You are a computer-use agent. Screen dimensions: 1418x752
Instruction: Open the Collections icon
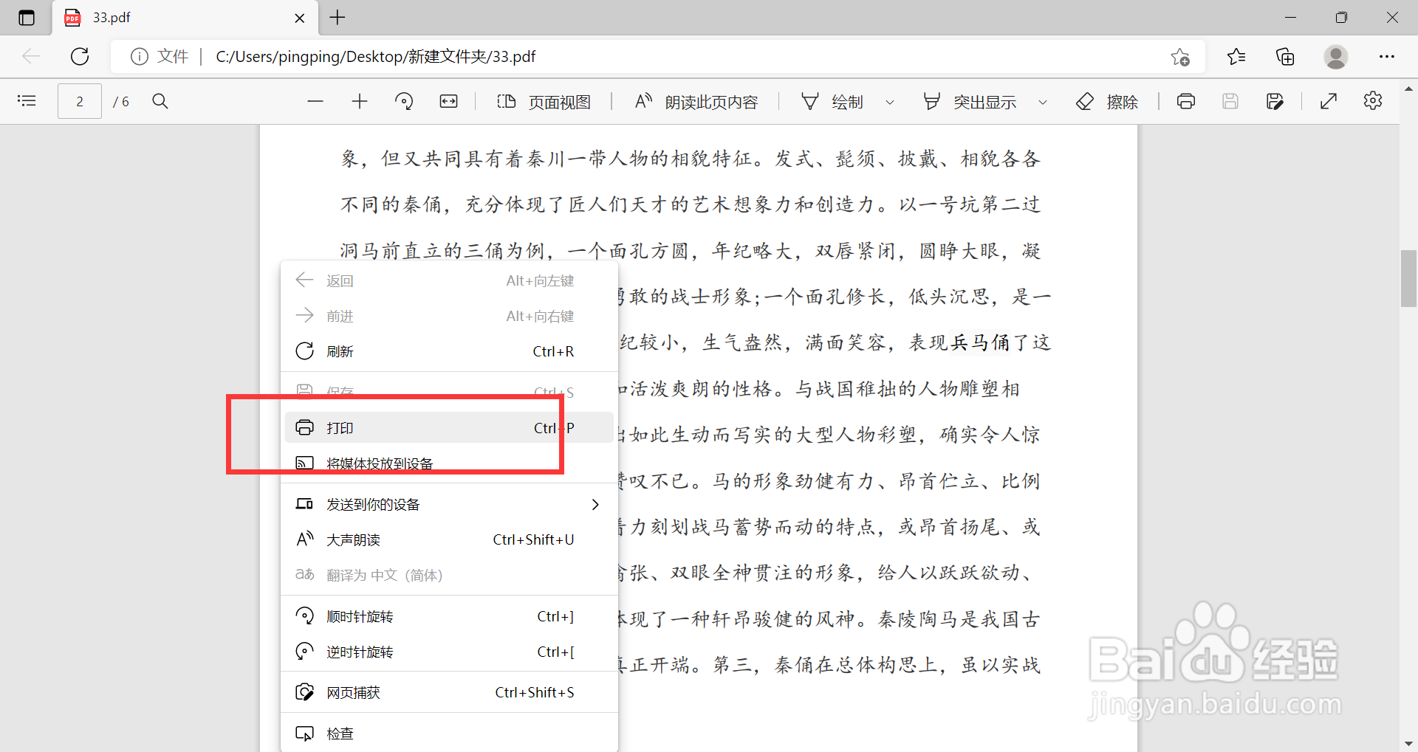click(1285, 57)
